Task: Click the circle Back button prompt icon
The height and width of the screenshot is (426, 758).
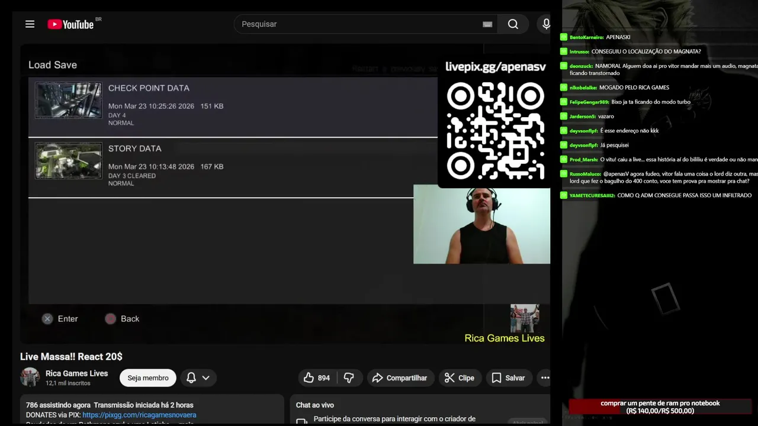Action: (110, 319)
